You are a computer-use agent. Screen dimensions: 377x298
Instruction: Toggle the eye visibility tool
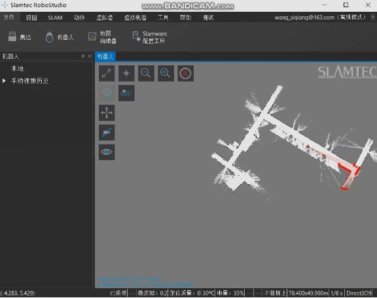click(107, 152)
